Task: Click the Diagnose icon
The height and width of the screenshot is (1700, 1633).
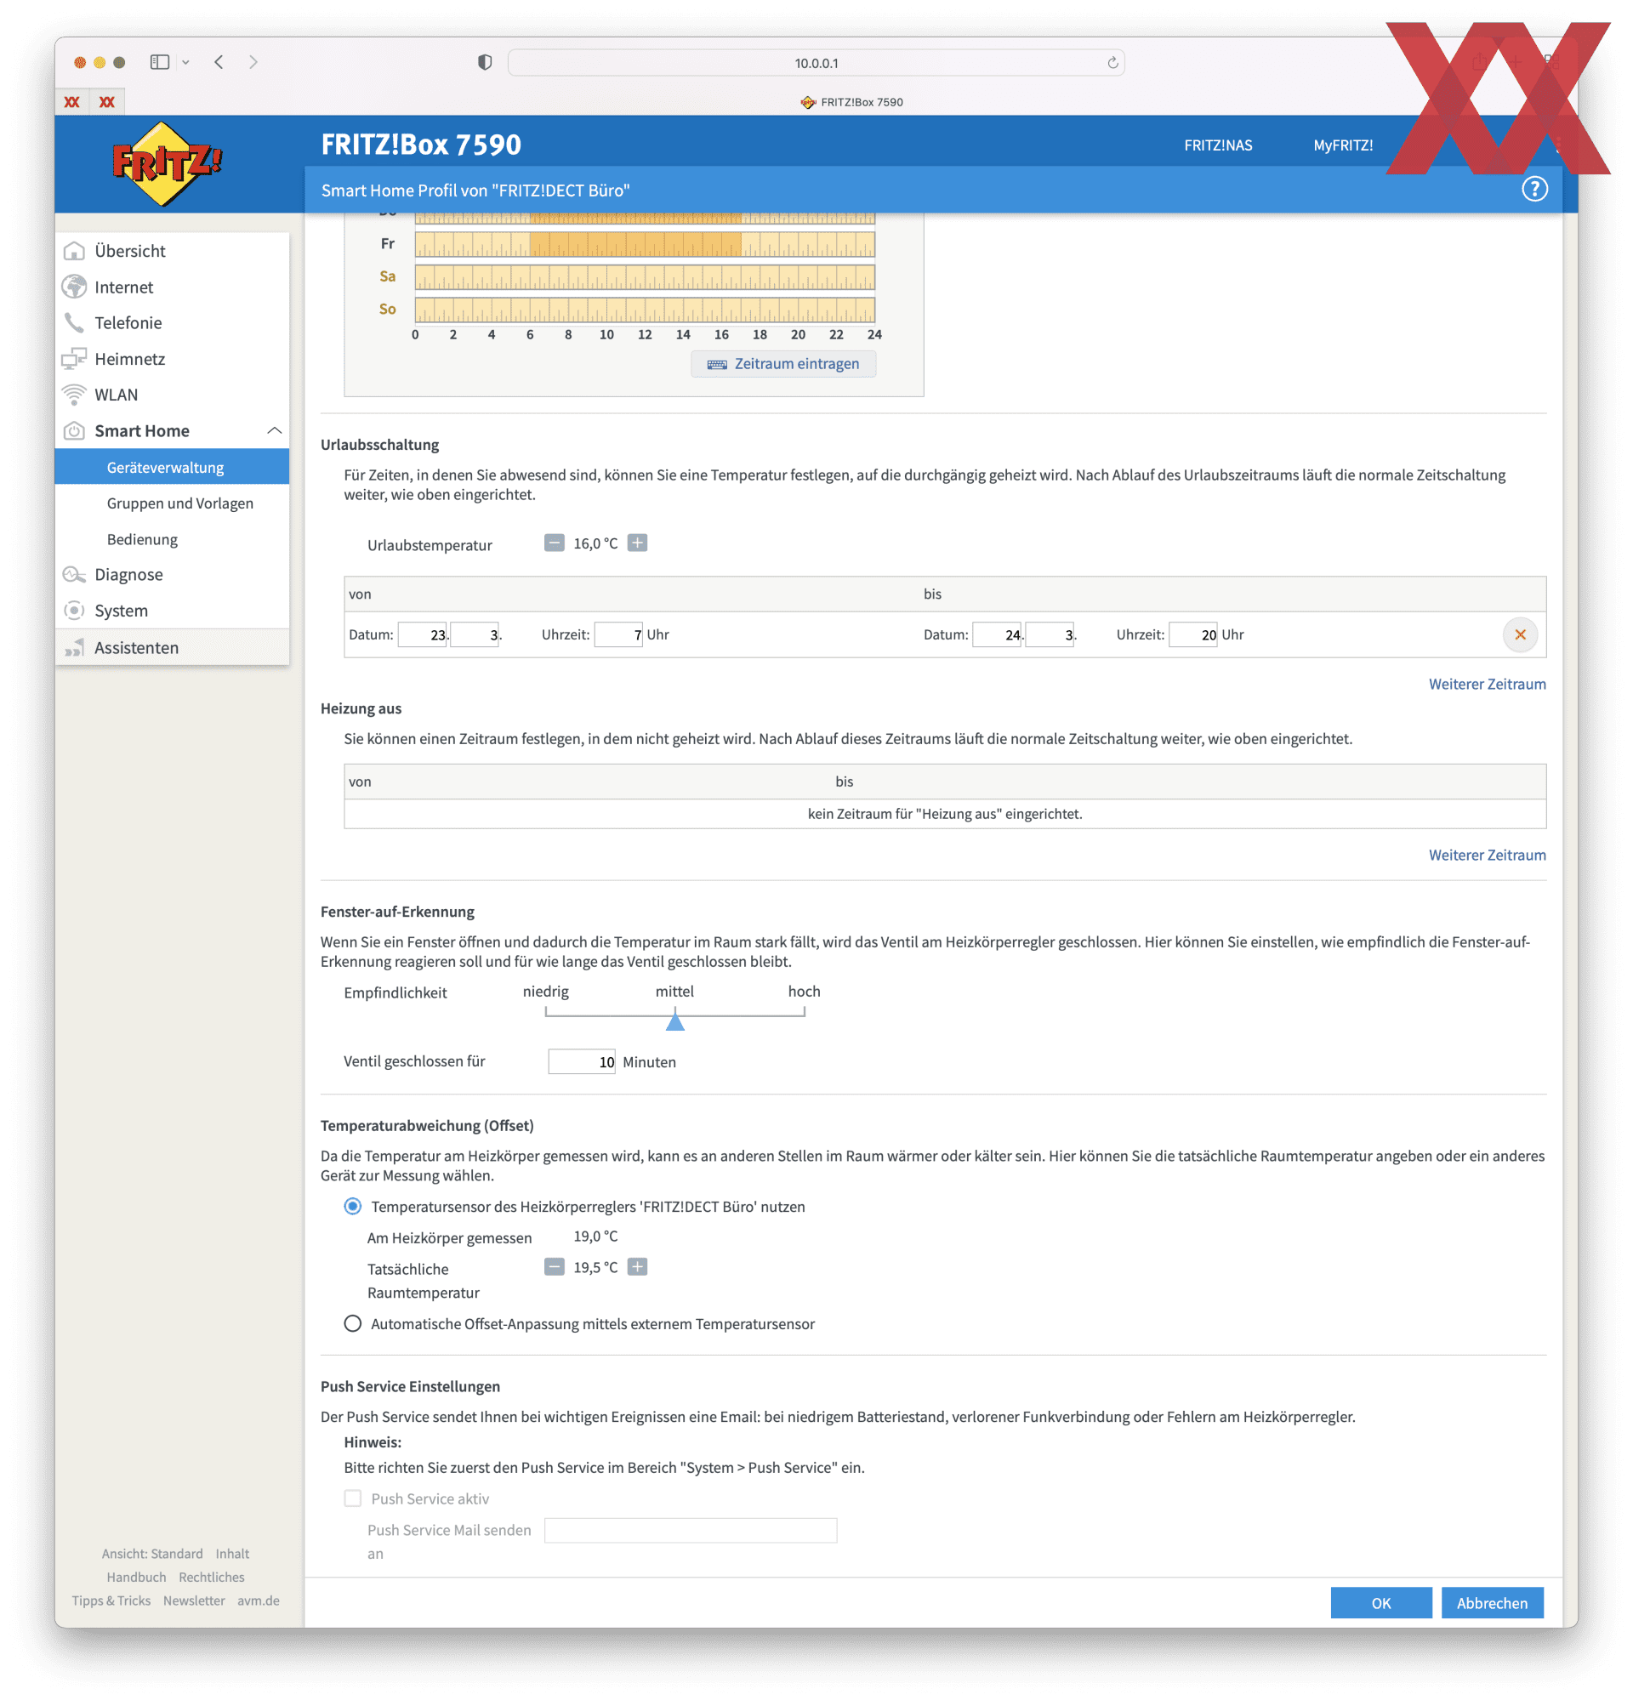Action: [x=75, y=574]
